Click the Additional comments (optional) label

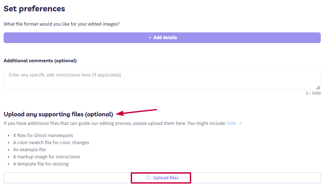click(40, 61)
